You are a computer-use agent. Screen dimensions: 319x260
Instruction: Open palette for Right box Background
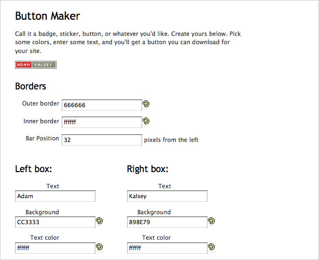click(212, 221)
